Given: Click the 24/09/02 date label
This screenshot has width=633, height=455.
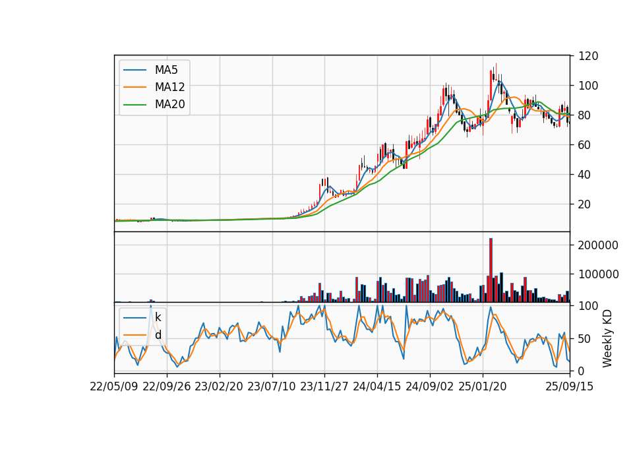Looking at the screenshot, I should [429, 386].
